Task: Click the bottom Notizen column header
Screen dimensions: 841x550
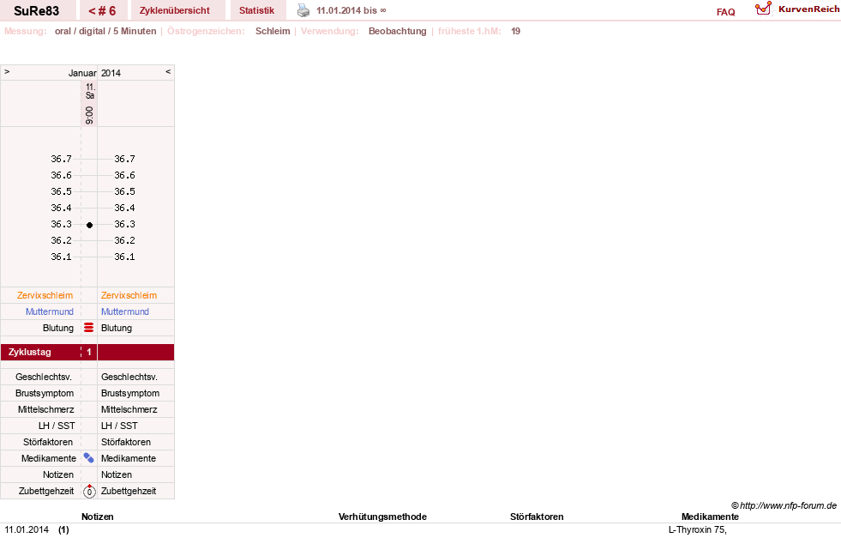Action: pos(98,517)
